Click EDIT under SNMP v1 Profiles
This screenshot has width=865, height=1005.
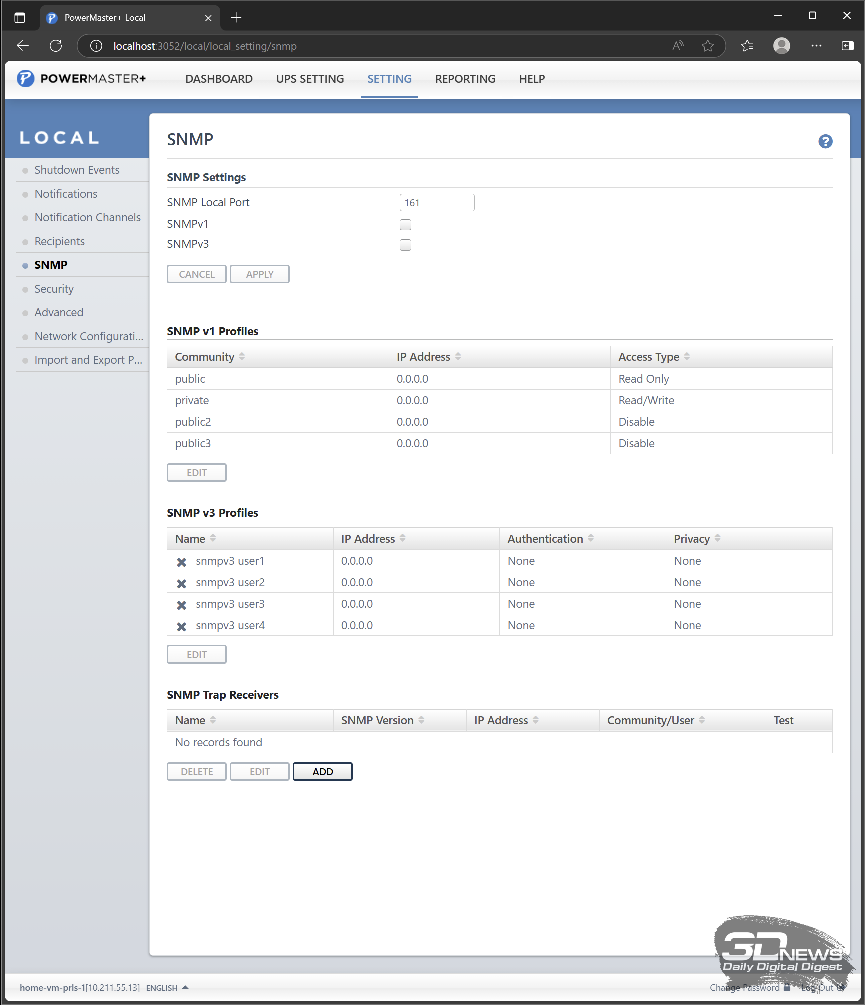point(197,473)
